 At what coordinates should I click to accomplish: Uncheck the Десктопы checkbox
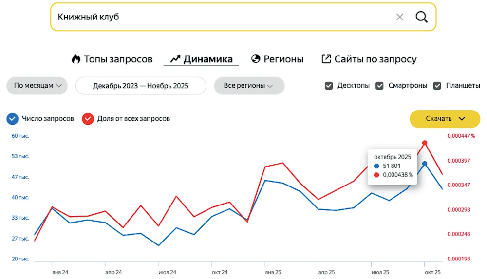tap(329, 86)
